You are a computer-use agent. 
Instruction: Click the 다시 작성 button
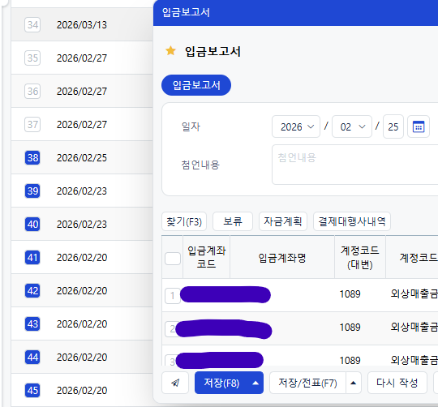pos(397,383)
